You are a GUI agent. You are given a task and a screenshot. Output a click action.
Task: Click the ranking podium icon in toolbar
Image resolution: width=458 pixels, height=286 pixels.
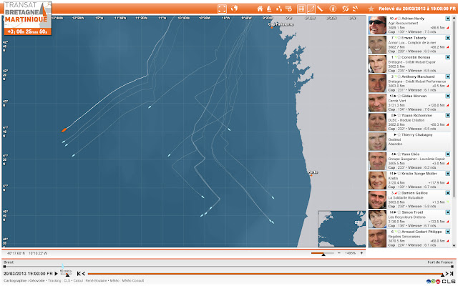pos(279,9)
